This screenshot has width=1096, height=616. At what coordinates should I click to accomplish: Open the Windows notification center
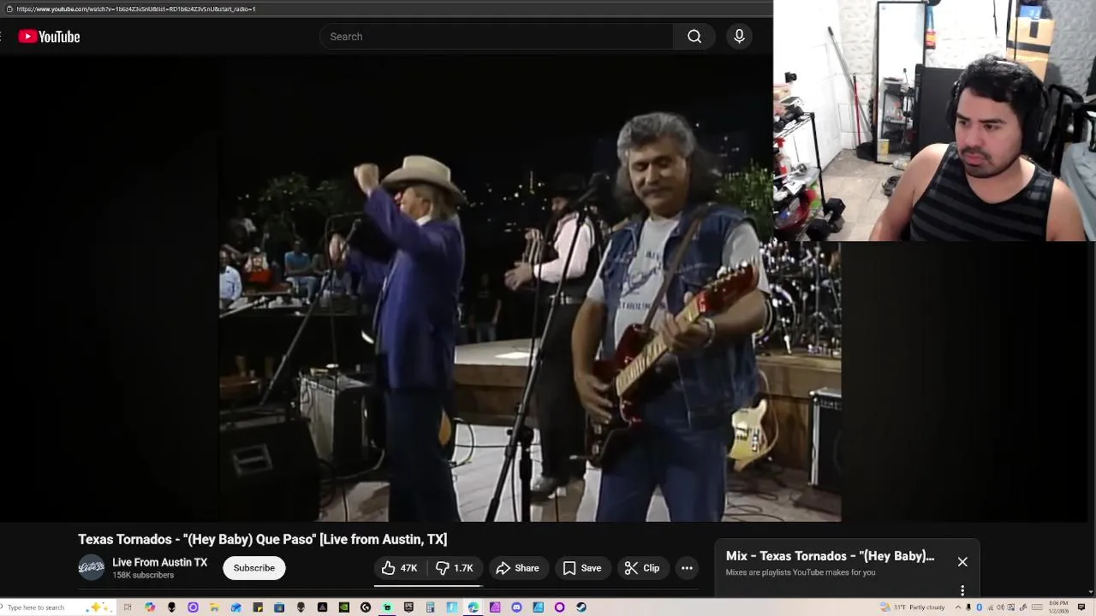(1081, 607)
